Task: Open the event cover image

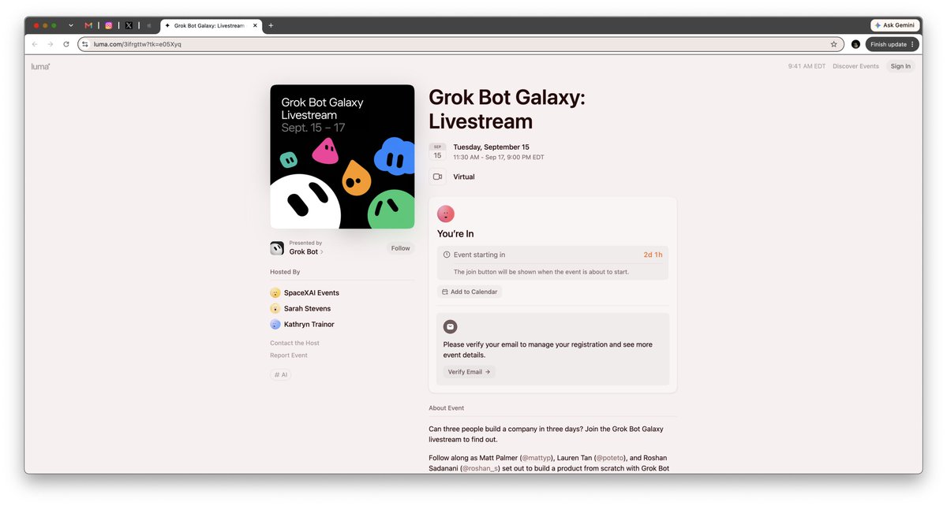Action: click(342, 157)
